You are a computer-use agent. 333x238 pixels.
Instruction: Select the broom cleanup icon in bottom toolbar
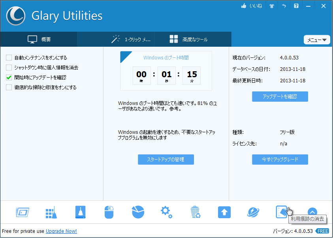tap(51, 212)
